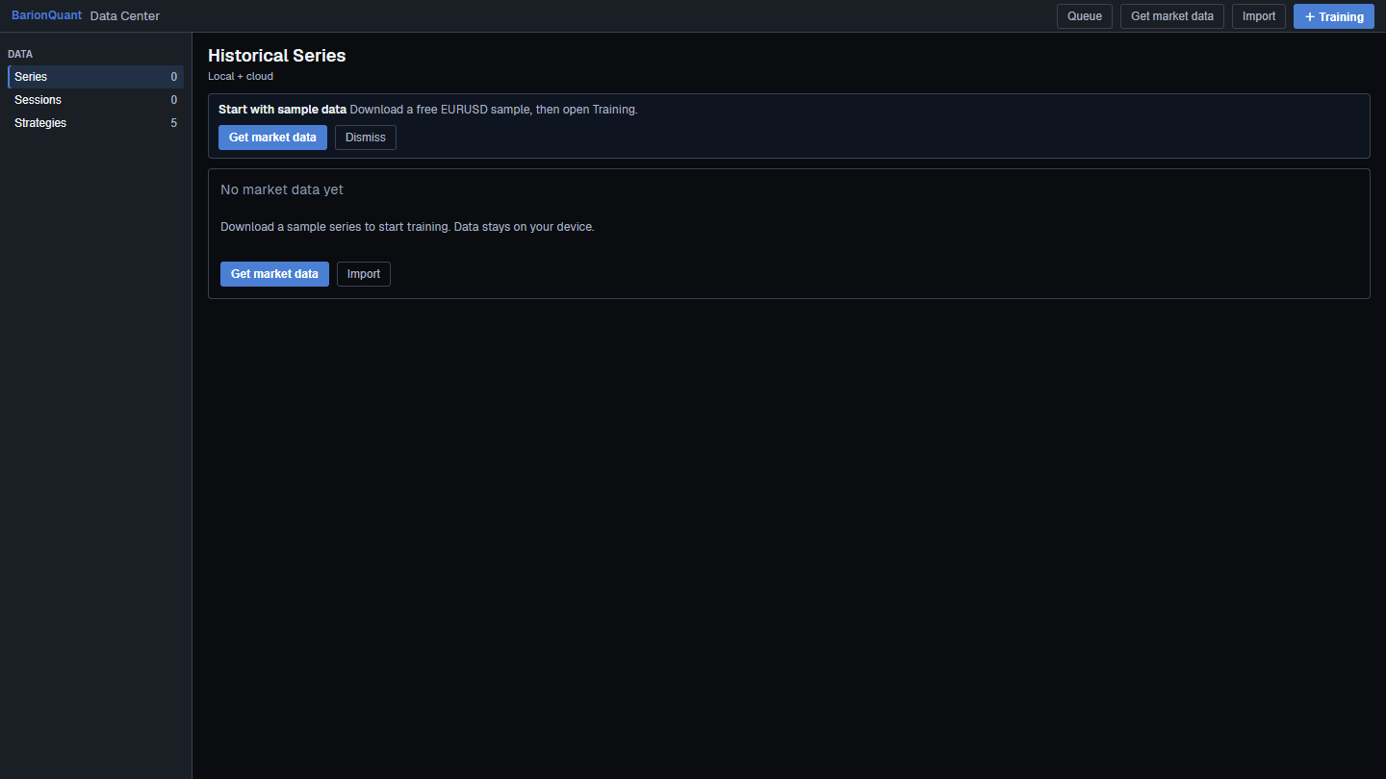Dismiss the sample data banner
1386x779 pixels.
(366, 138)
